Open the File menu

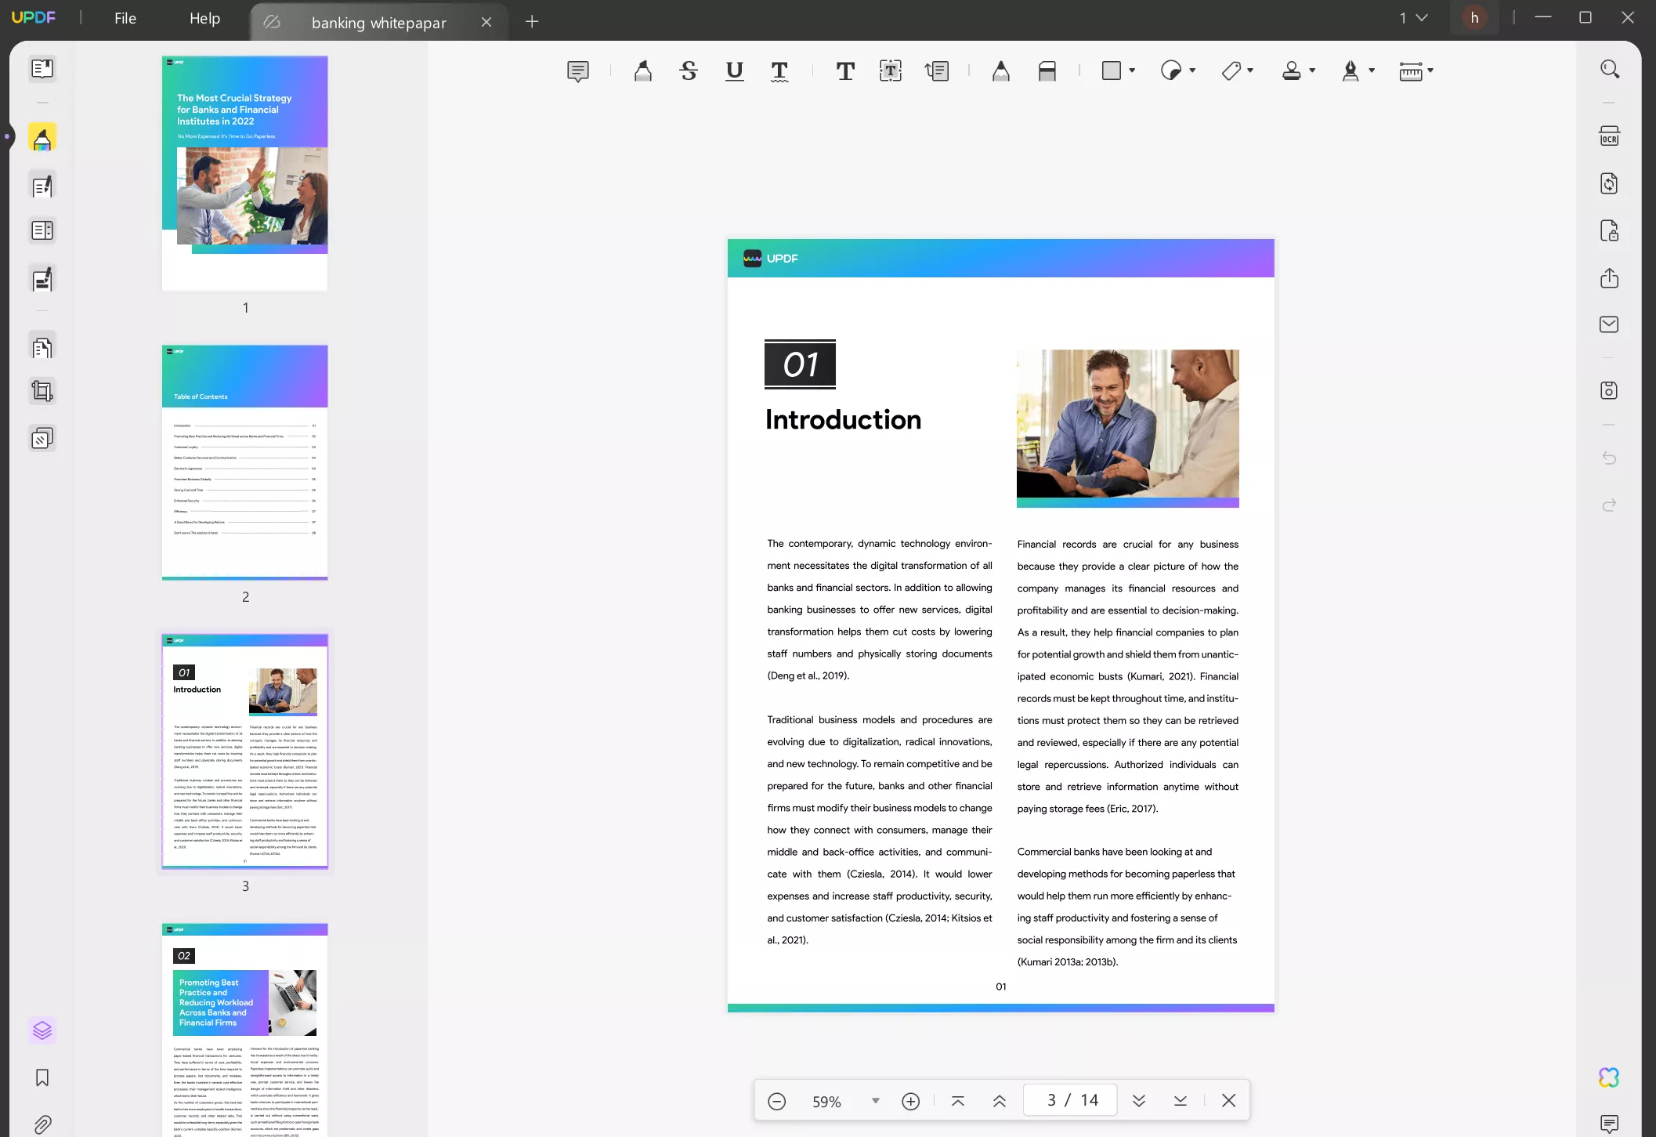coord(125,19)
